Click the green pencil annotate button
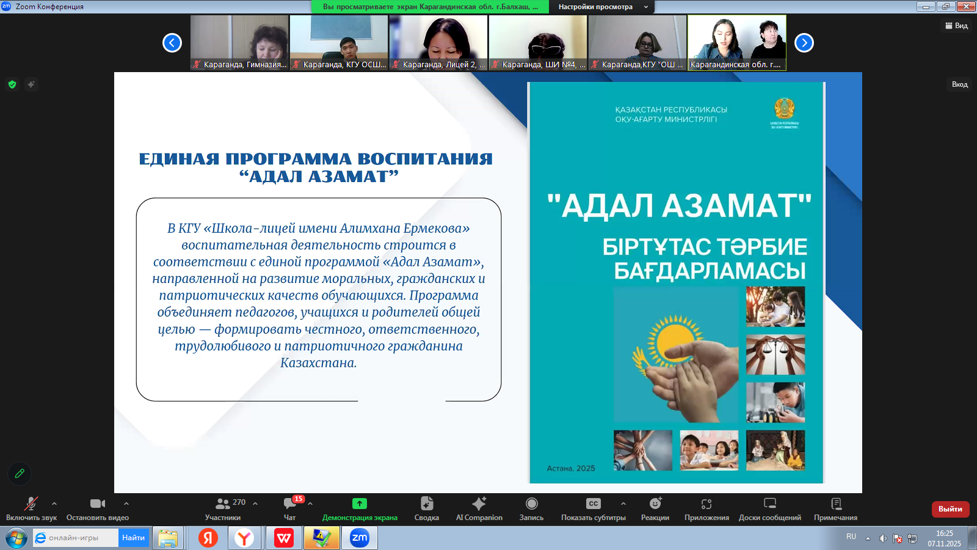 click(20, 473)
